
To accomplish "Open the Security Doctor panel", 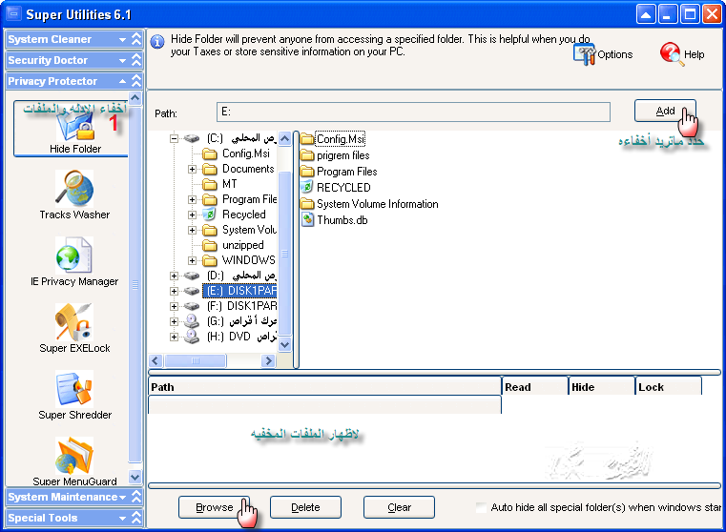I will (74, 60).
